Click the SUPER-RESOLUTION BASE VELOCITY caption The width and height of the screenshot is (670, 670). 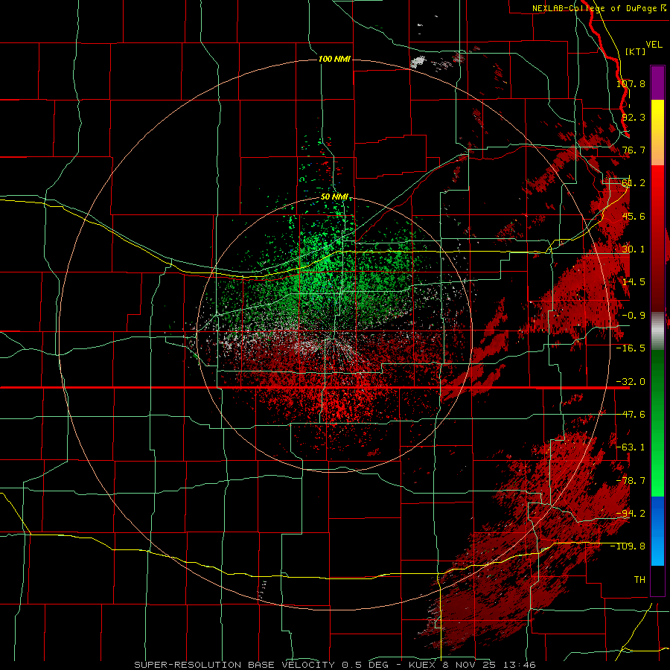pos(334,665)
